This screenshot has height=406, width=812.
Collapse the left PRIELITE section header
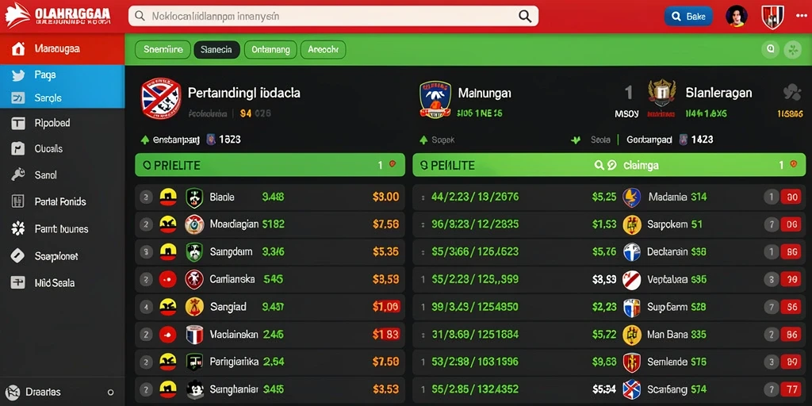(270, 165)
